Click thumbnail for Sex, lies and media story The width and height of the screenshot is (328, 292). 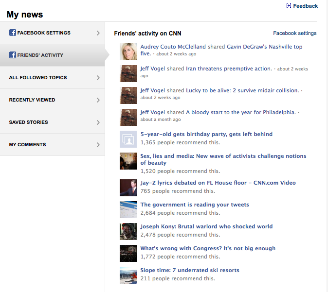click(x=128, y=161)
